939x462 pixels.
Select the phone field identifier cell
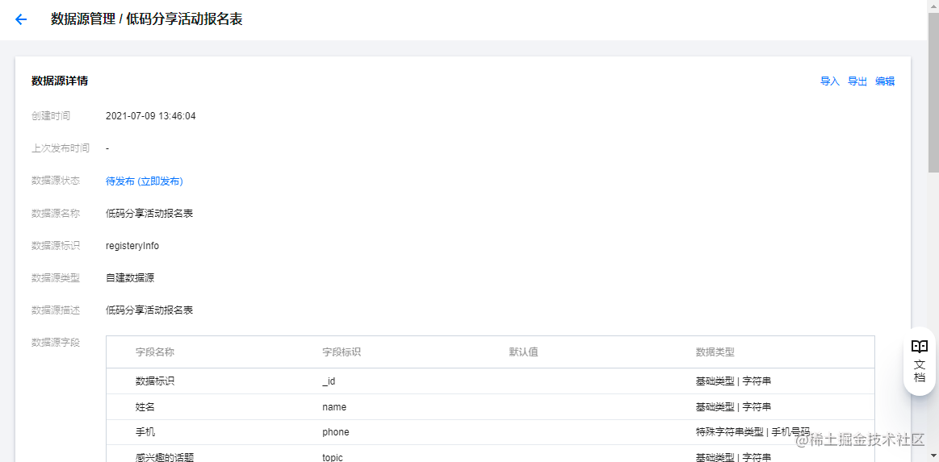(x=335, y=432)
